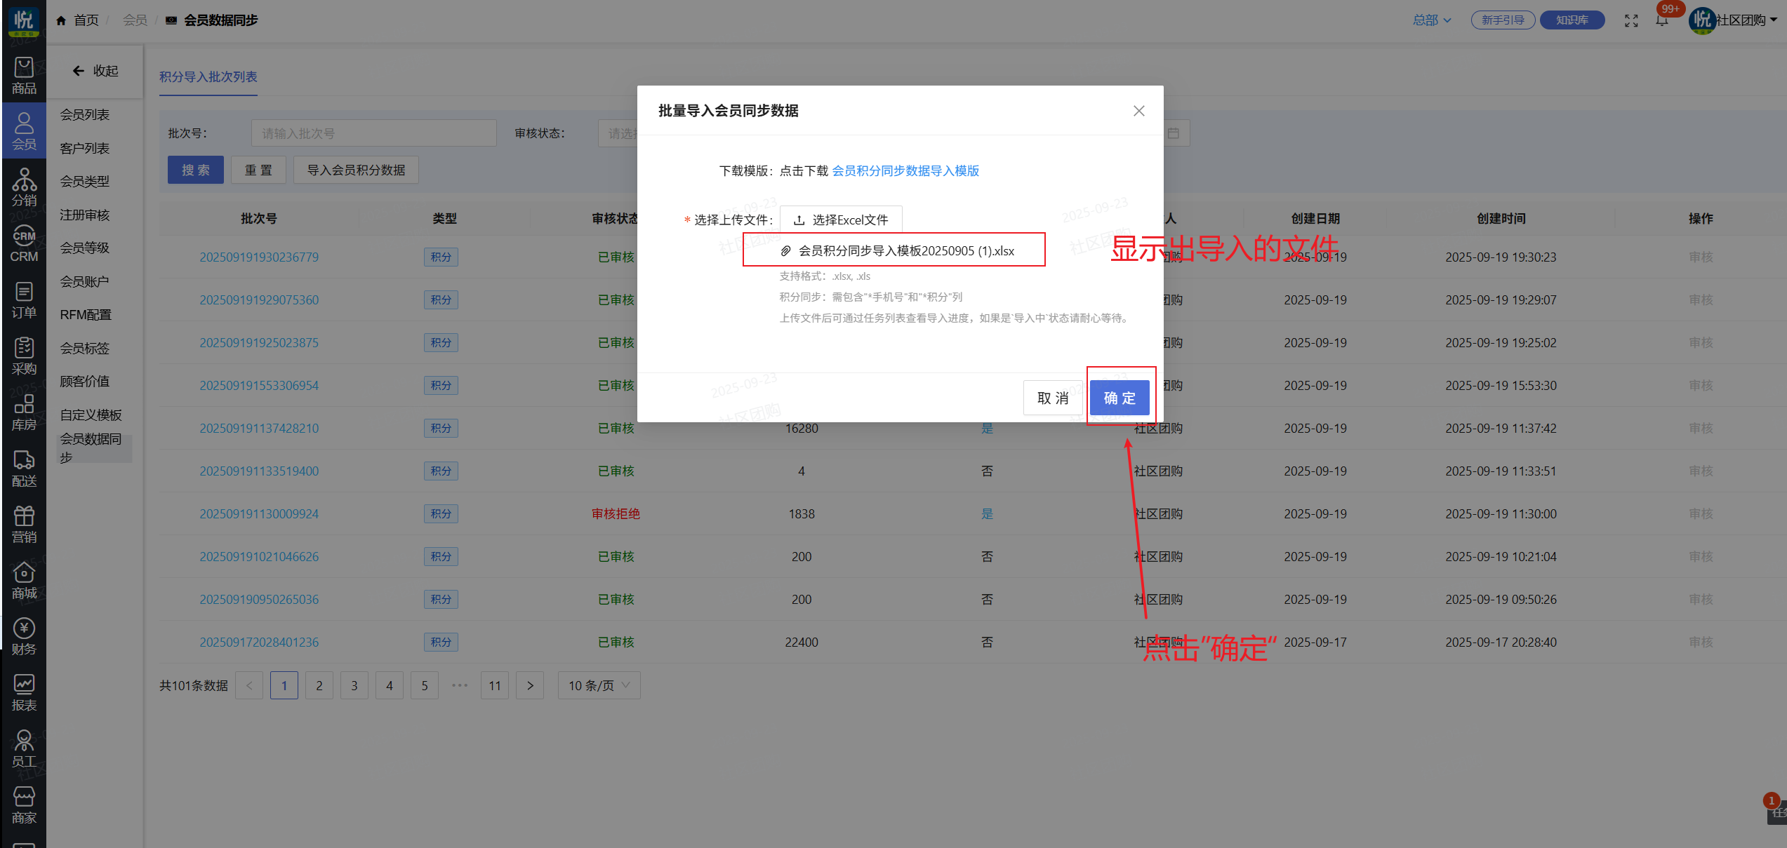The height and width of the screenshot is (848, 1787).
Task: Open the 营销 marketing gift icon
Action: coord(24,524)
